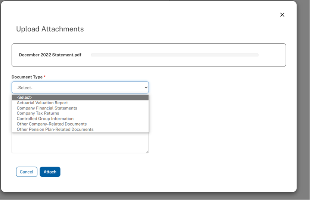Click the December 2022 Statement.pdf file name
The image size is (310, 200).
pos(50,55)
